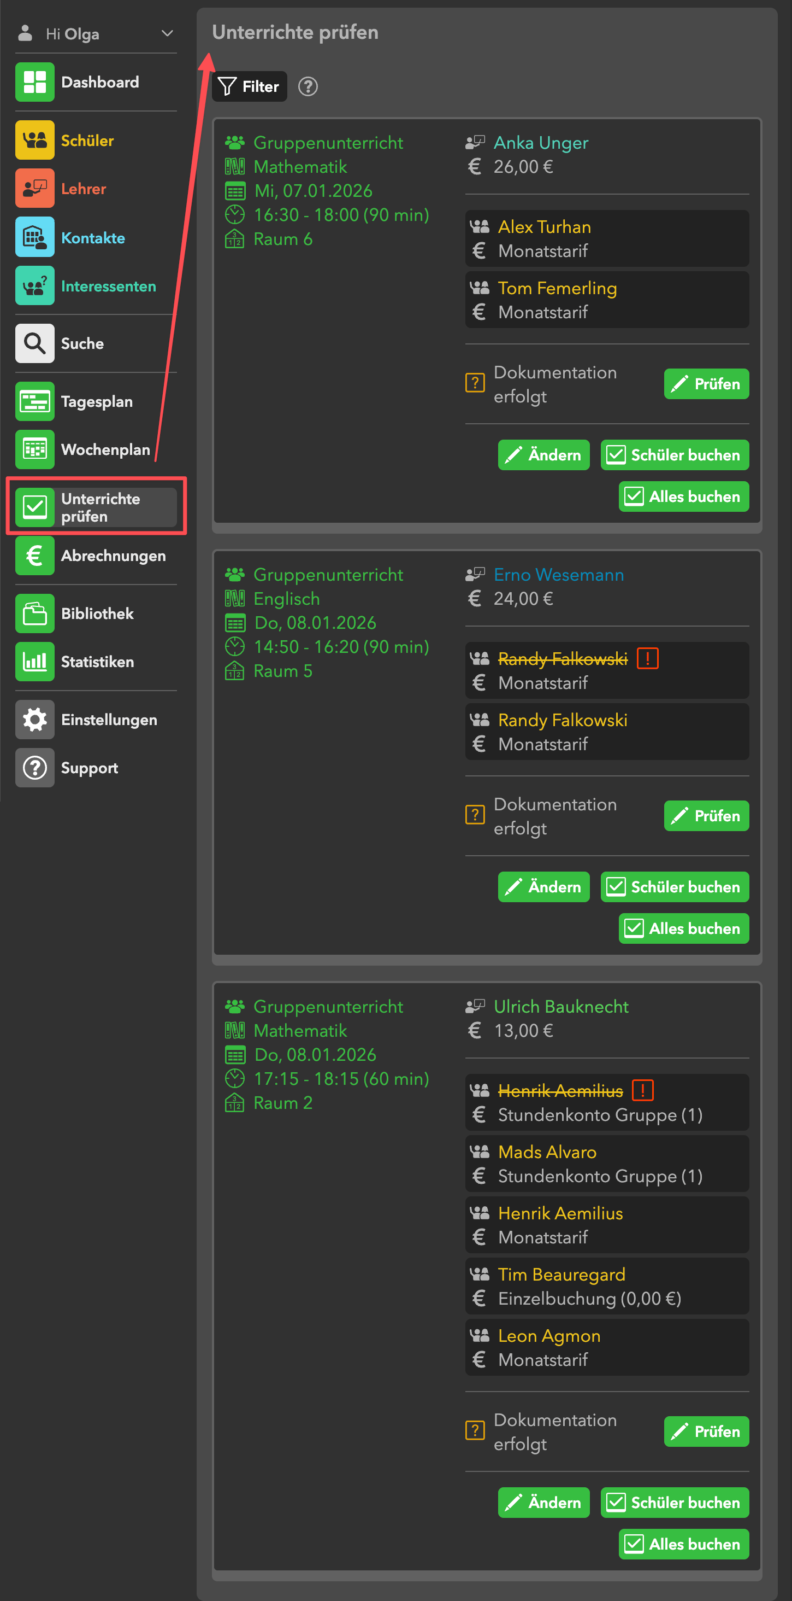Click the yellow Schüler icon
Viewport: 792px width, 1601px height.
coord(35,141)
